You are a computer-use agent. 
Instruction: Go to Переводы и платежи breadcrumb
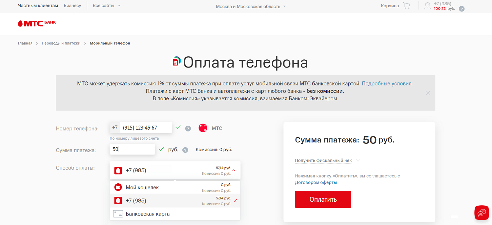(x=61, y=43)
